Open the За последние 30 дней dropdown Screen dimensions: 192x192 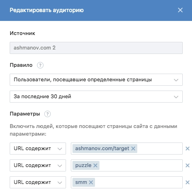[96, 97]
